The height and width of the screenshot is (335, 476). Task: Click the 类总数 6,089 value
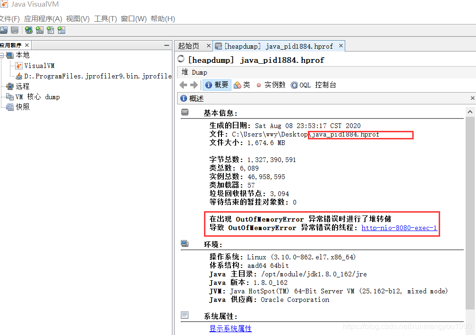[249, 168]
